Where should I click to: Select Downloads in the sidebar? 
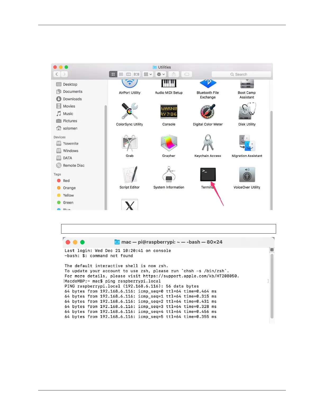point(69,99)
